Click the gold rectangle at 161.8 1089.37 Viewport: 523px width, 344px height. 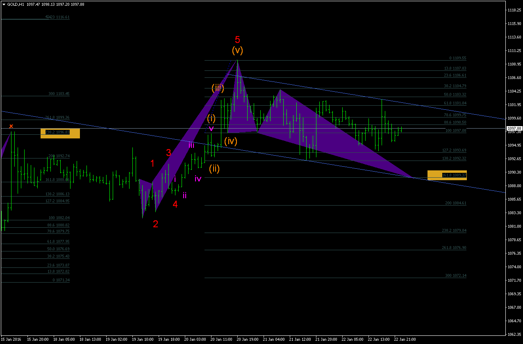[x=447, y=175]
